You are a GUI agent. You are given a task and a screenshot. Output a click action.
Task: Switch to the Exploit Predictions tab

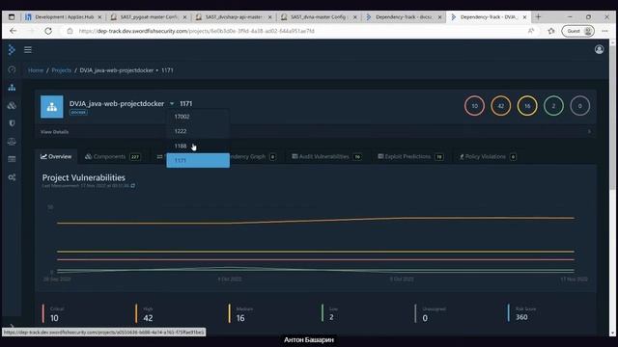pyautogui.click(x=410, y=156)
